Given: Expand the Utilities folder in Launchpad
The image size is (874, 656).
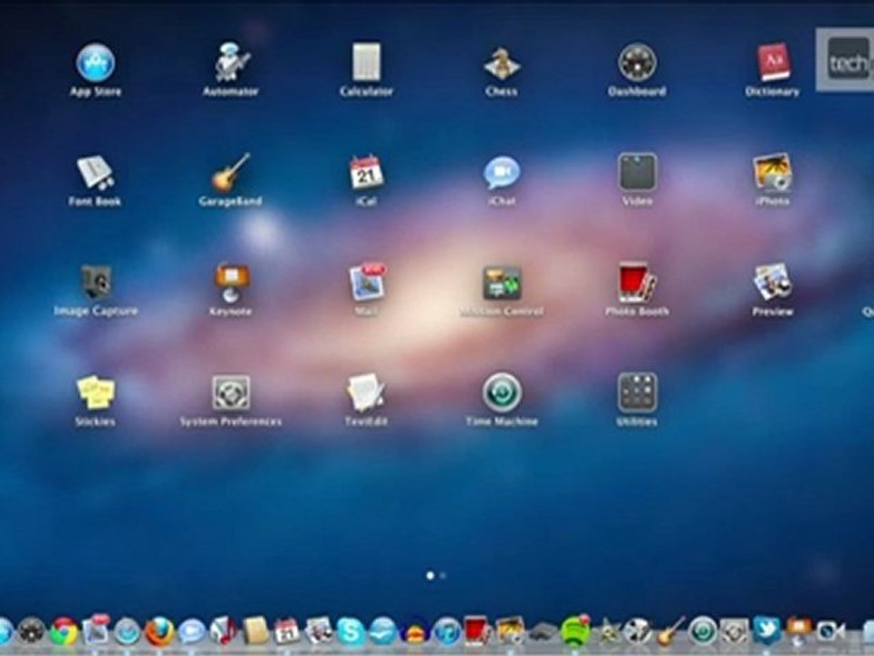Looking at the screenshot, I should (637, 393).
